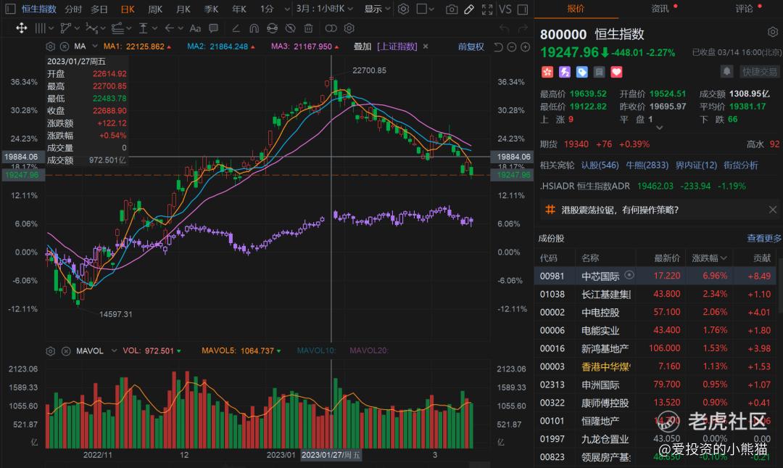Screen dimensions: 783x468
Task: Select the crosshair move cursor tool
Action: [x=22, y=28]
